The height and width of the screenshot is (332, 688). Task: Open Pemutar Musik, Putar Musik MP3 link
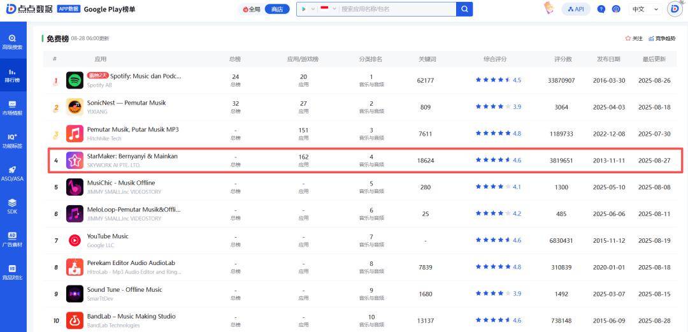pyautogui.click(x=133, y=129)
